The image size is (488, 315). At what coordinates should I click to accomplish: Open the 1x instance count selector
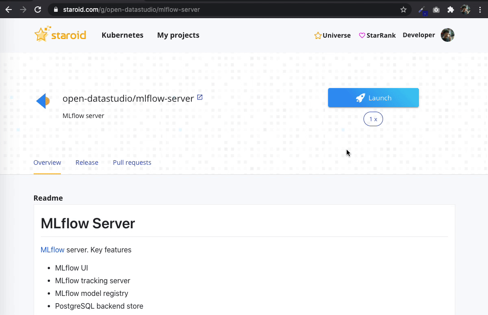coord(373,119)
